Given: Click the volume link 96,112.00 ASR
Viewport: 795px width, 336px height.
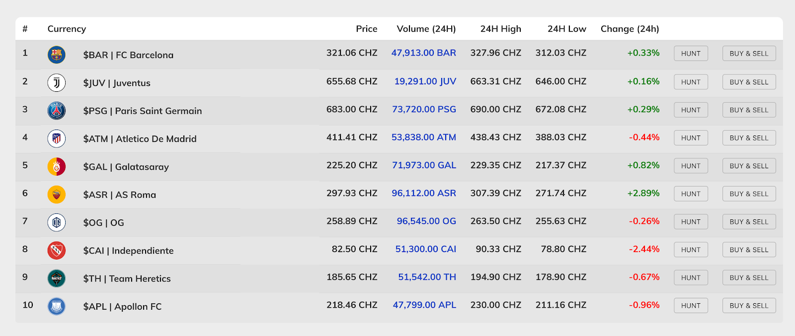Looking at the screenshot, I should tap(424, 193).
